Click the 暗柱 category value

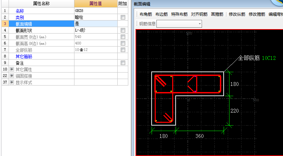(96, 17)
